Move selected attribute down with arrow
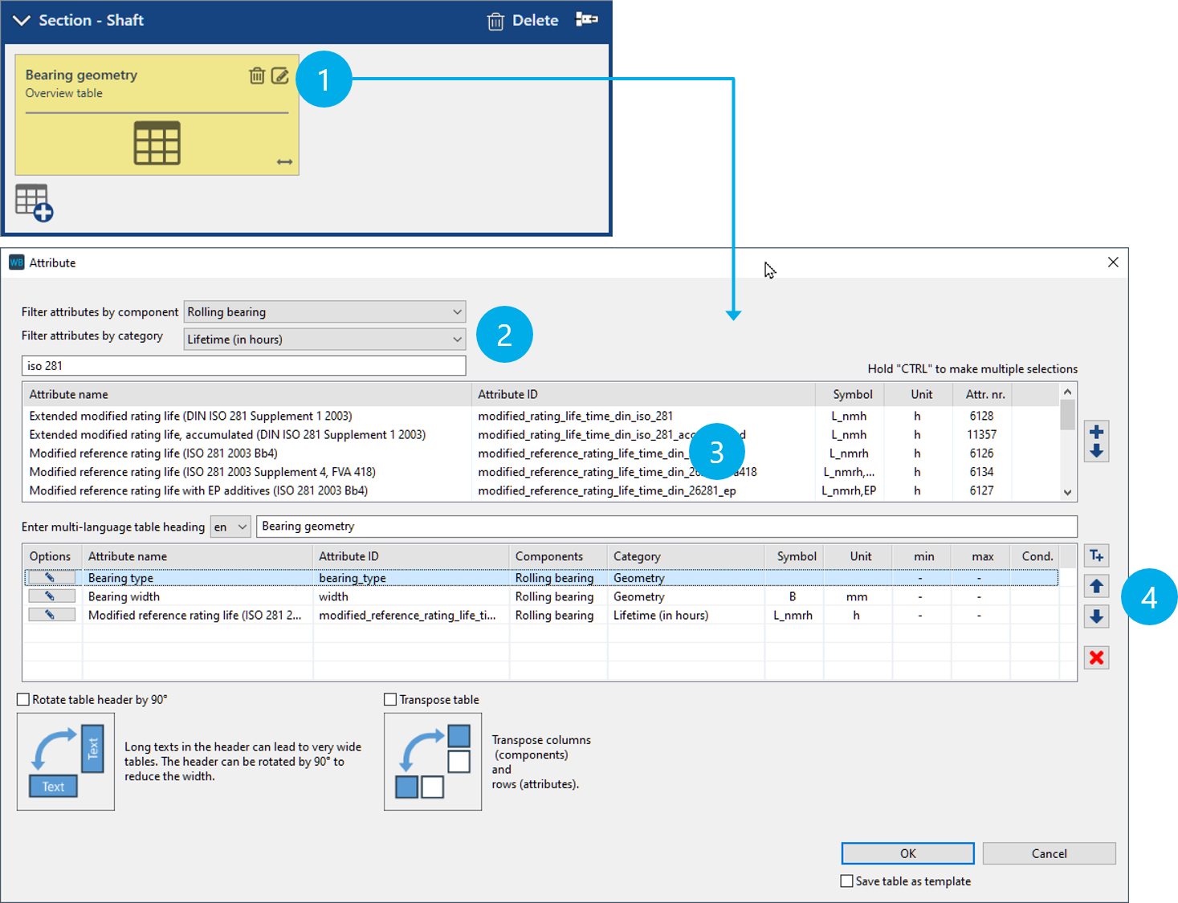1178x903 pixels. (1096, 616)
